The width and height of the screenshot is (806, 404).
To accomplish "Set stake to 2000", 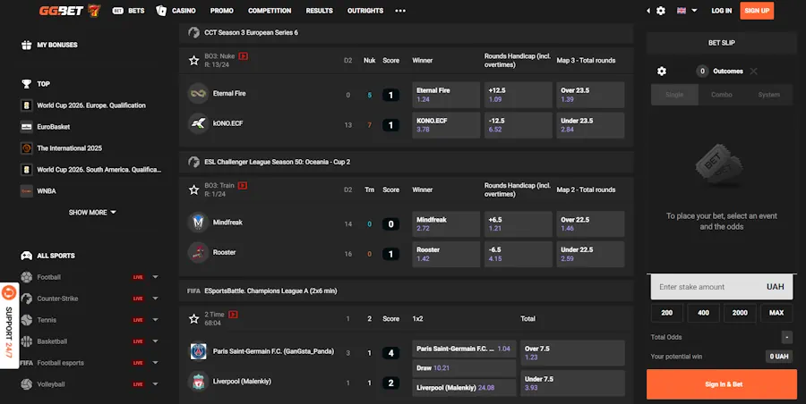I will coord(740,313).
